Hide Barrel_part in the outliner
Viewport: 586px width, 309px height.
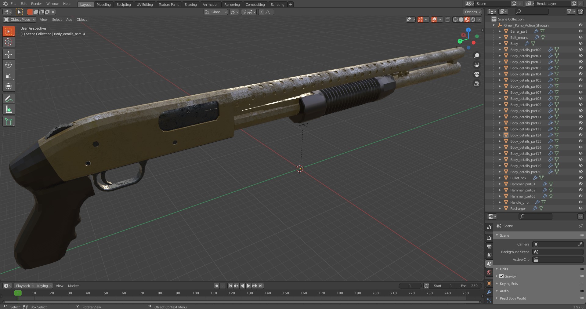581,31
